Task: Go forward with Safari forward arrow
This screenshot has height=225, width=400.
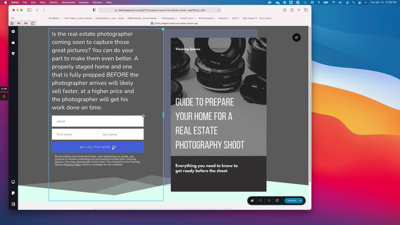Action: pos(44,10)
